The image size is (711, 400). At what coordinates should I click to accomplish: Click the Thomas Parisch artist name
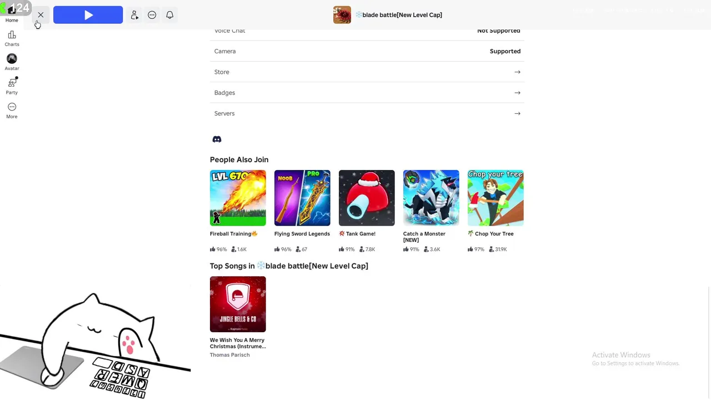pos(230,355)
